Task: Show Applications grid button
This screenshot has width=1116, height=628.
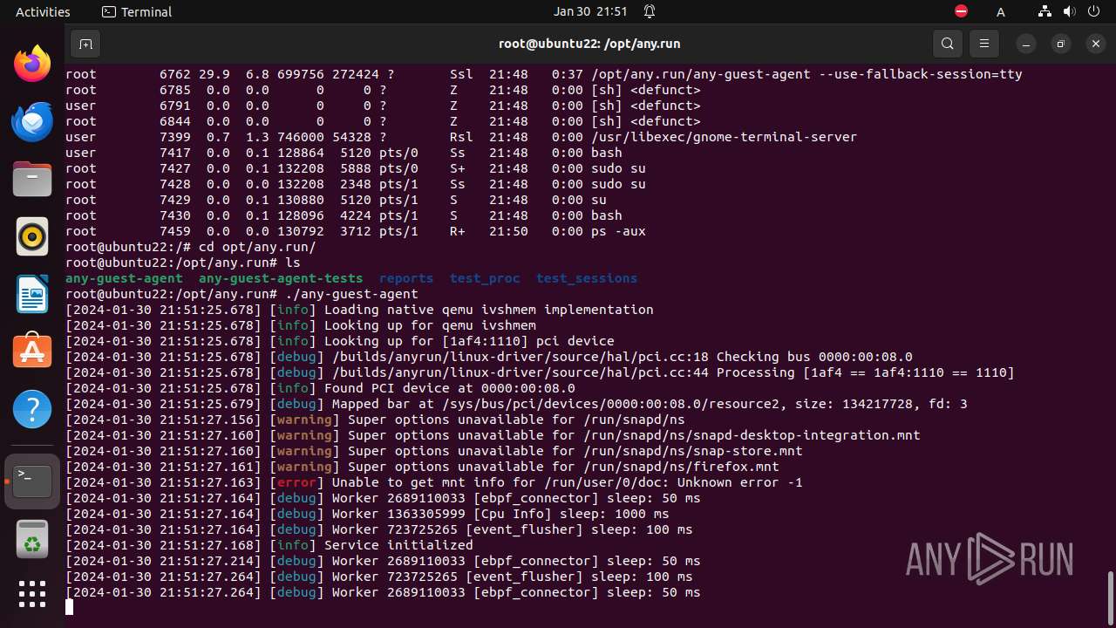Action: coord(32,594)
